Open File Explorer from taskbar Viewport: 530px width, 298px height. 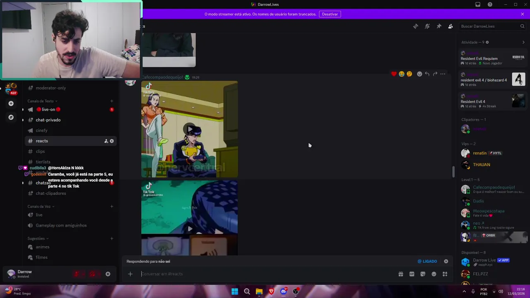coord(259,291)
